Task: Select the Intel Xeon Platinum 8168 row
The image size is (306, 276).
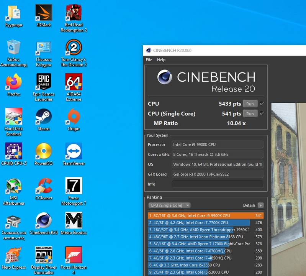Action: [206, 237]
